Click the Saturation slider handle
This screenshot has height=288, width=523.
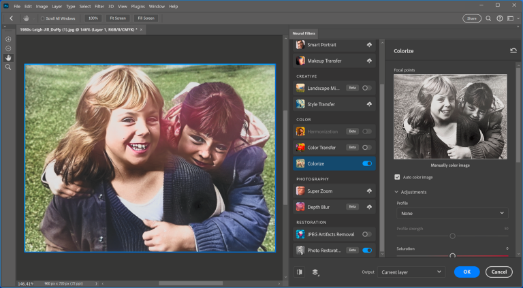pos(452,255)
